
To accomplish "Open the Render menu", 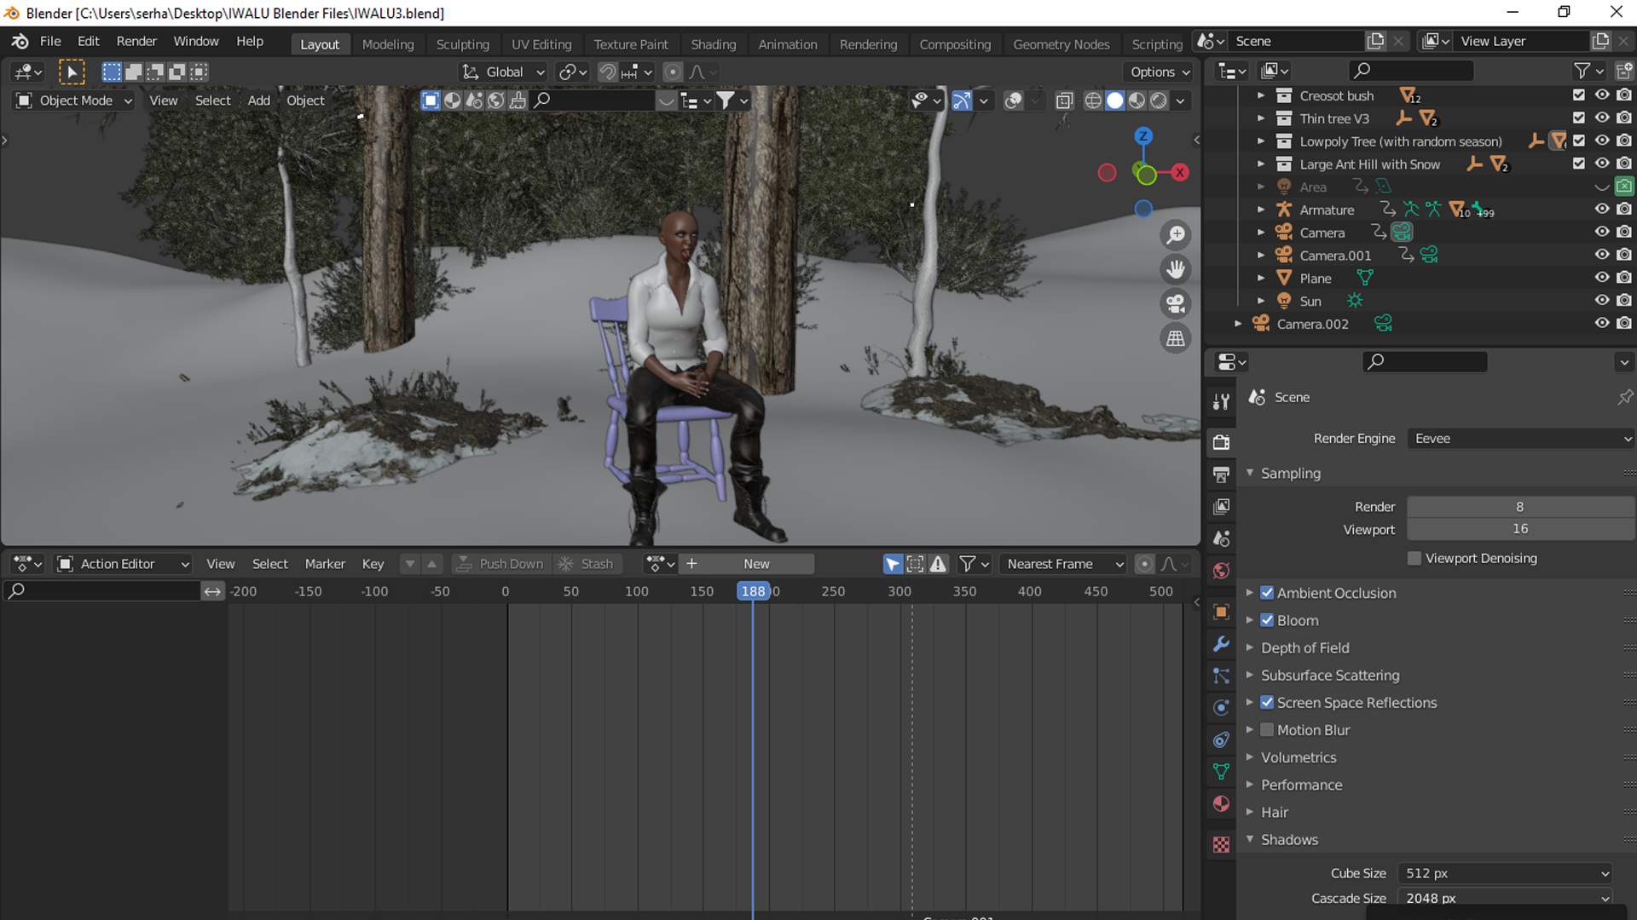I will pyautogui.click(x=136, y=41).
